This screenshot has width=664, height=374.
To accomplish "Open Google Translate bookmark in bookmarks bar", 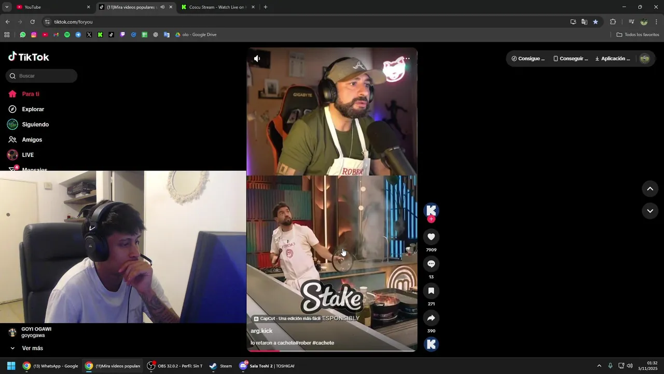I will tap(167, 35).
